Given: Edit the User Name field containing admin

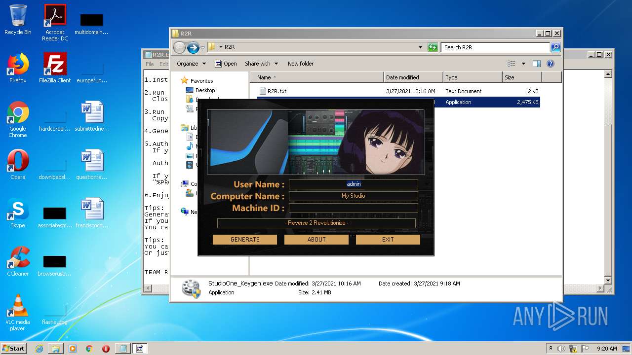Looking at the screenshot, I should point(353,184).
